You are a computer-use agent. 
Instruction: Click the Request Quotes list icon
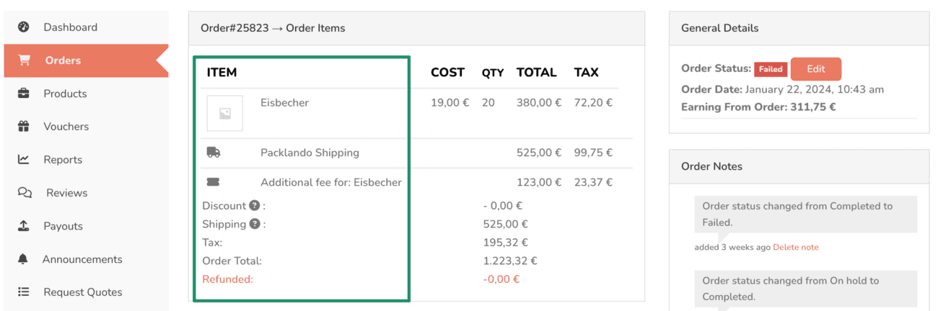(24, 292)
